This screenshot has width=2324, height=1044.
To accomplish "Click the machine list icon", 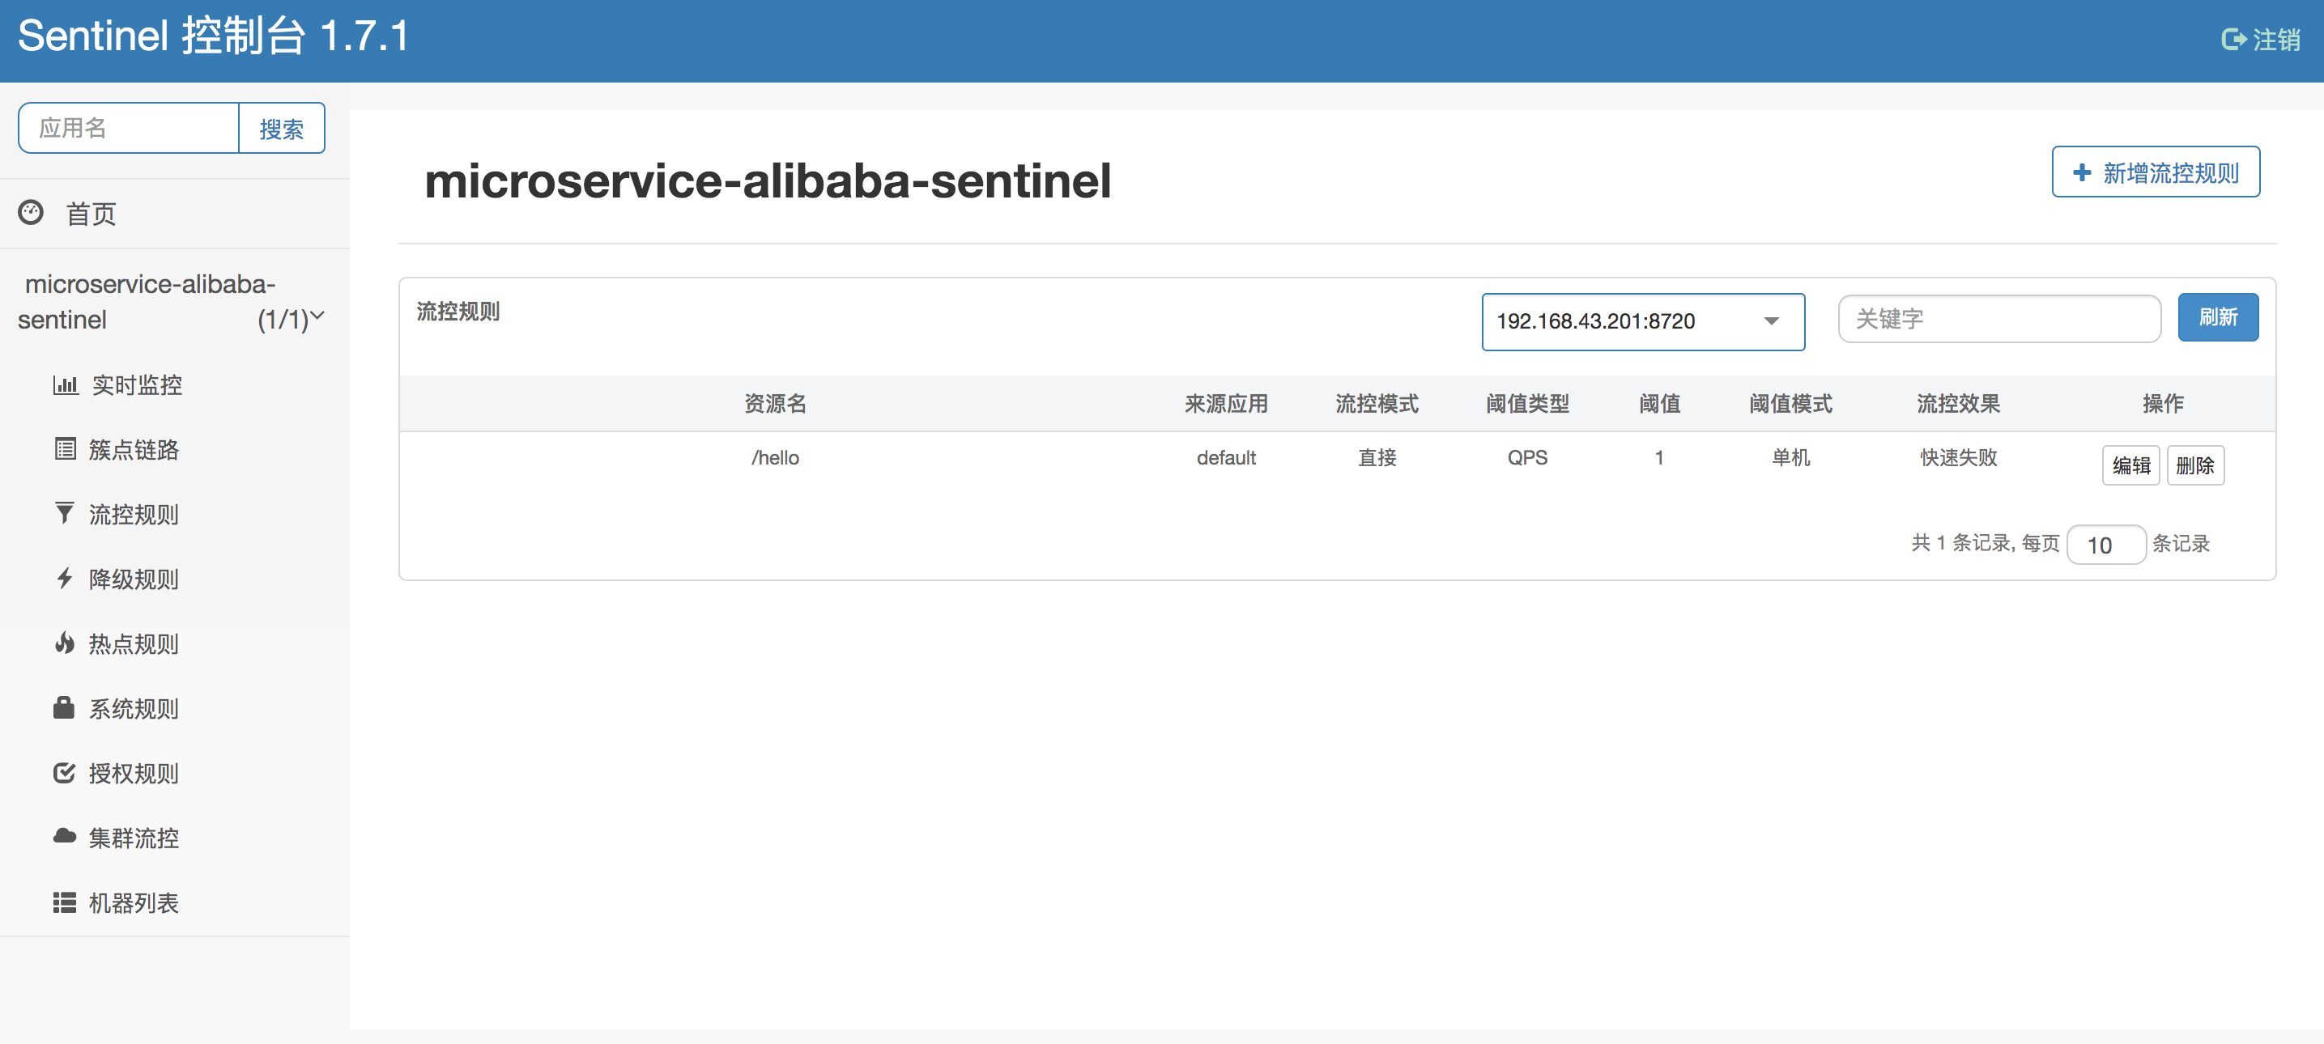I will [x=65, y=902].
